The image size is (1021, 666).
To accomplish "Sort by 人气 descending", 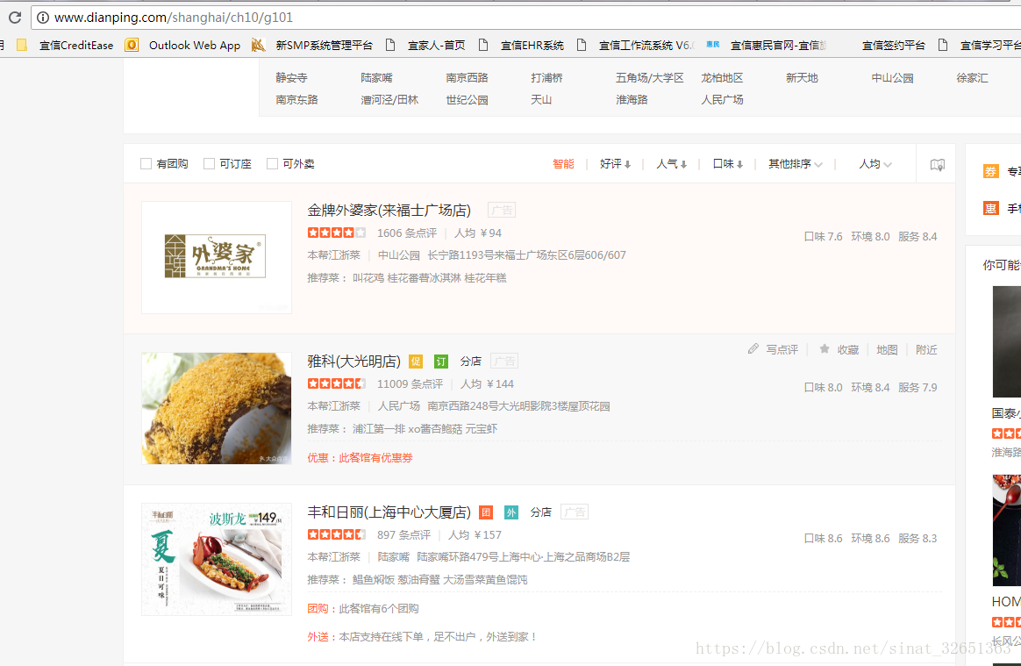I will pos(671,163).
